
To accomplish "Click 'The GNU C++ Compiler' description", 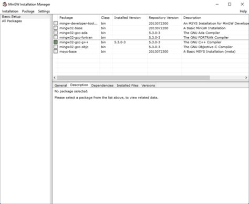I will click(202, 42).
